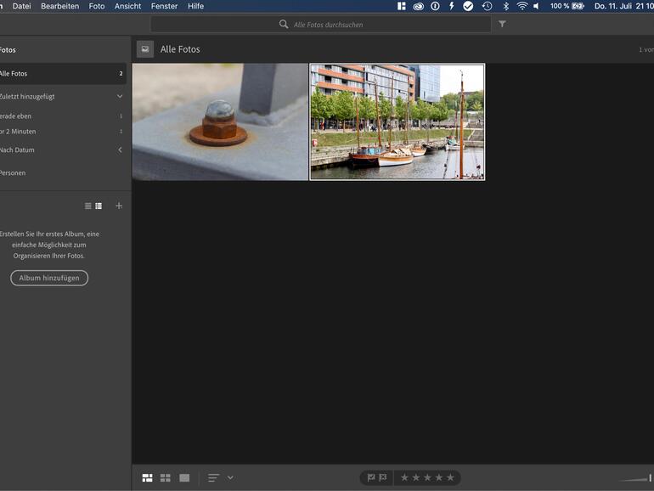
Task: Rate photo four stars
Action: click(439, 477)
